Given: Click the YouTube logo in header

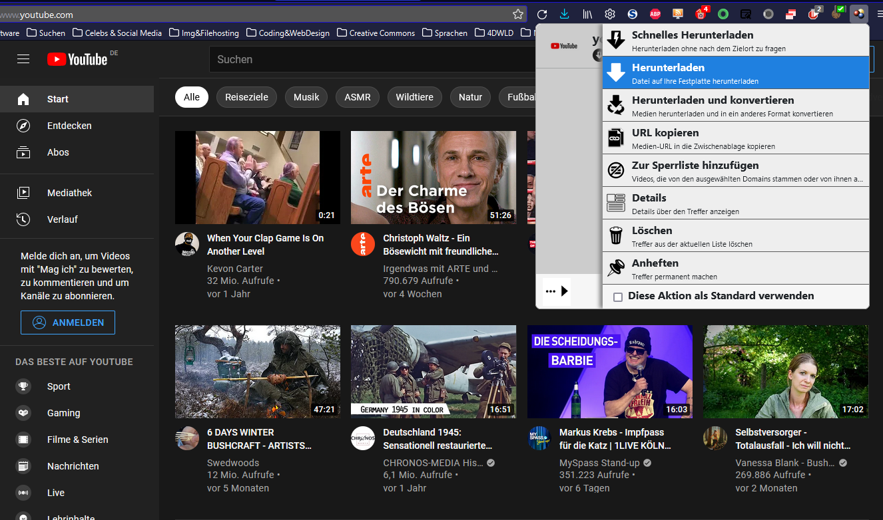Looking at the screenshot, I should click(78, 59).
